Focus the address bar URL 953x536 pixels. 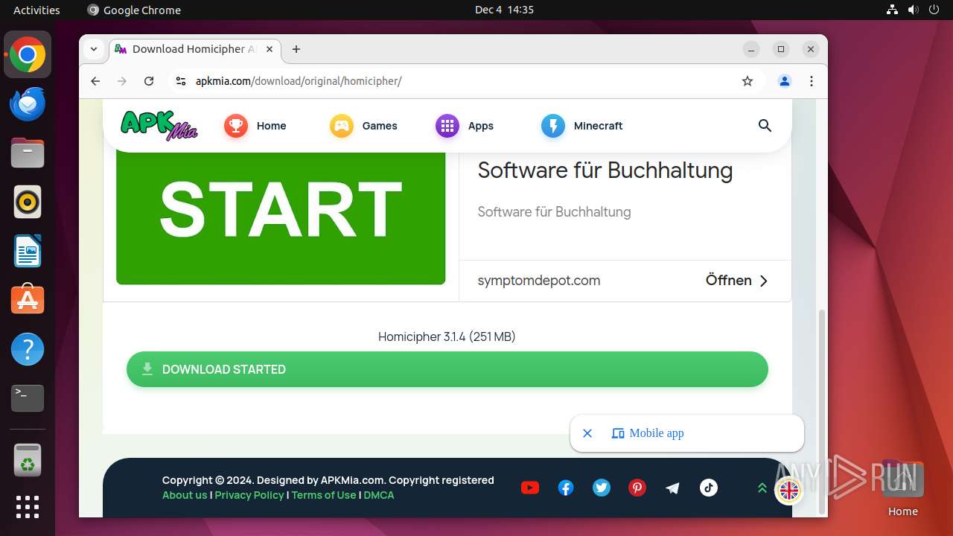tap(299, 81)
